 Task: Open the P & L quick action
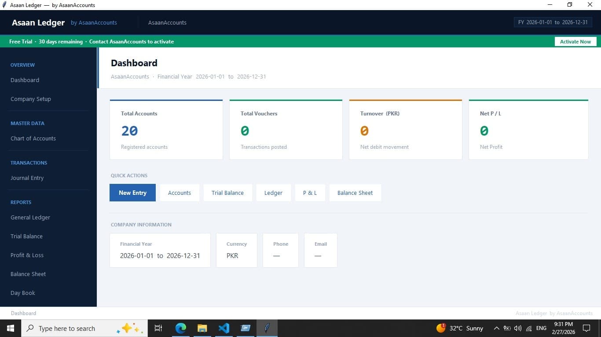310,193
